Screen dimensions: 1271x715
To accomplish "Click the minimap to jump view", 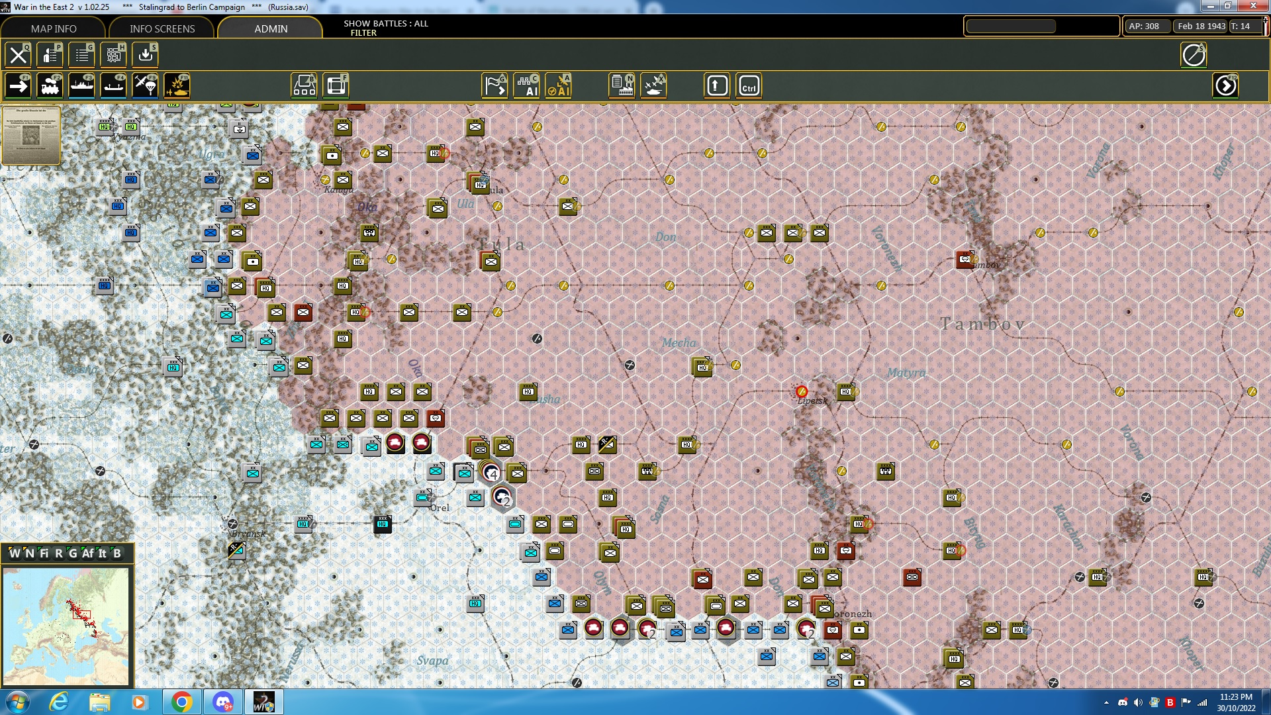I will click(68, 626).
